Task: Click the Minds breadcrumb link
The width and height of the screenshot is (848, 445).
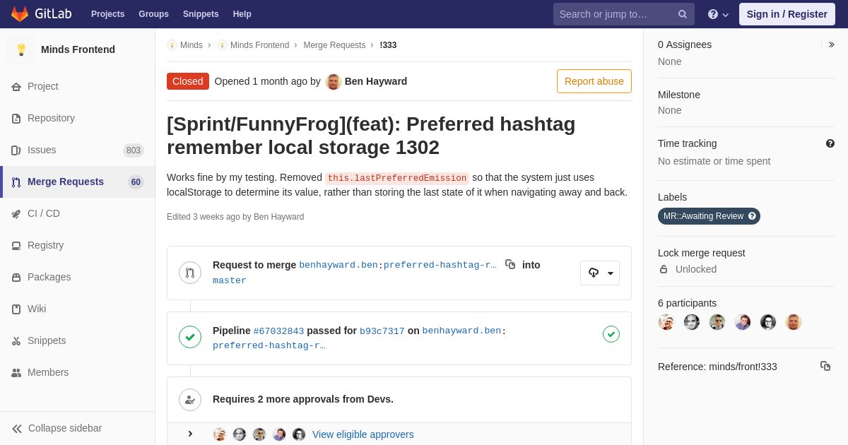Action: pos(192,45)
